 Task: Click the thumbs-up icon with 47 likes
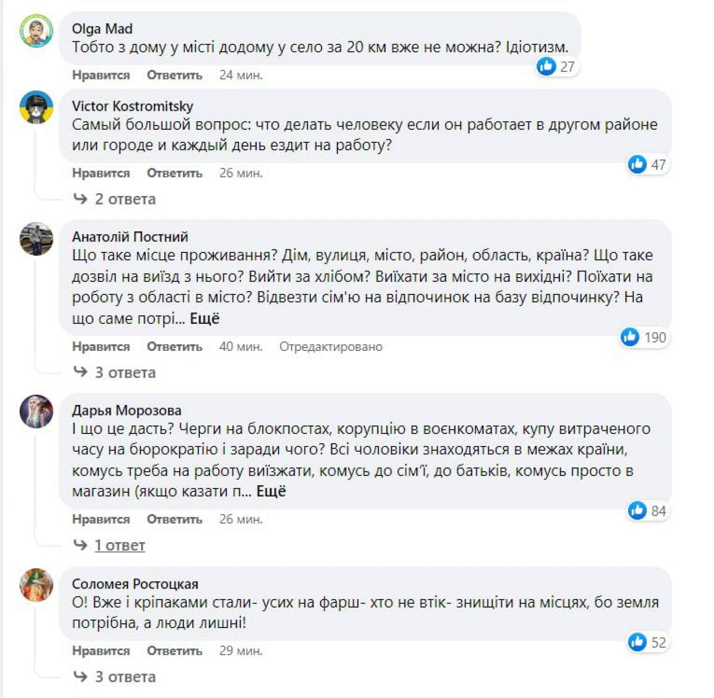tap(637, 164)
